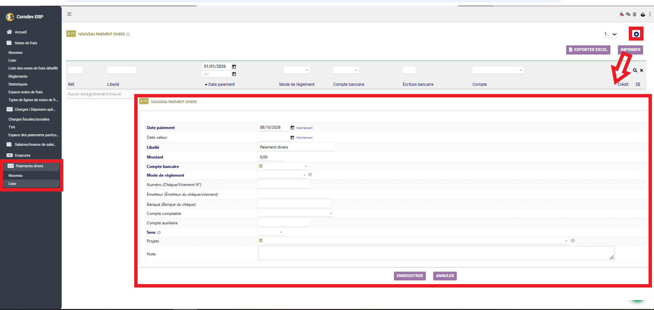Open the Compte comptable dropdown

[x=296, y=213]
